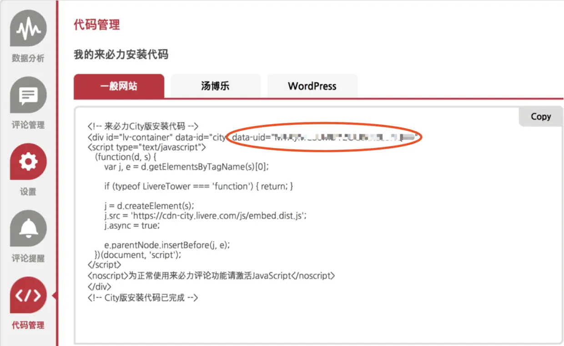The height and width of the screenshot is (346, 564).
Task: Click the 来必力City版安装代码 comment line
Action: click(143, 126)
